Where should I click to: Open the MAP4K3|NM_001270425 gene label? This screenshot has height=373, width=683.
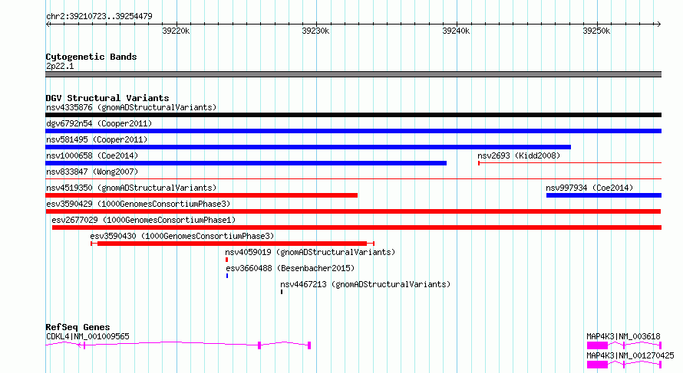(x=630, y=355)
